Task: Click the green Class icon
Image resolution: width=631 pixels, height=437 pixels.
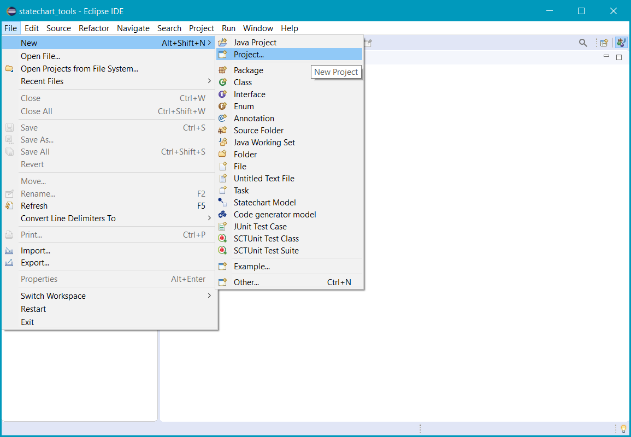Action: click(222, 82)
